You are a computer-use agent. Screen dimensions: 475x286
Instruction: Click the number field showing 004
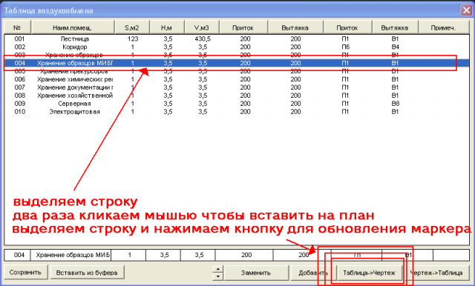click(x=17, y=255)
